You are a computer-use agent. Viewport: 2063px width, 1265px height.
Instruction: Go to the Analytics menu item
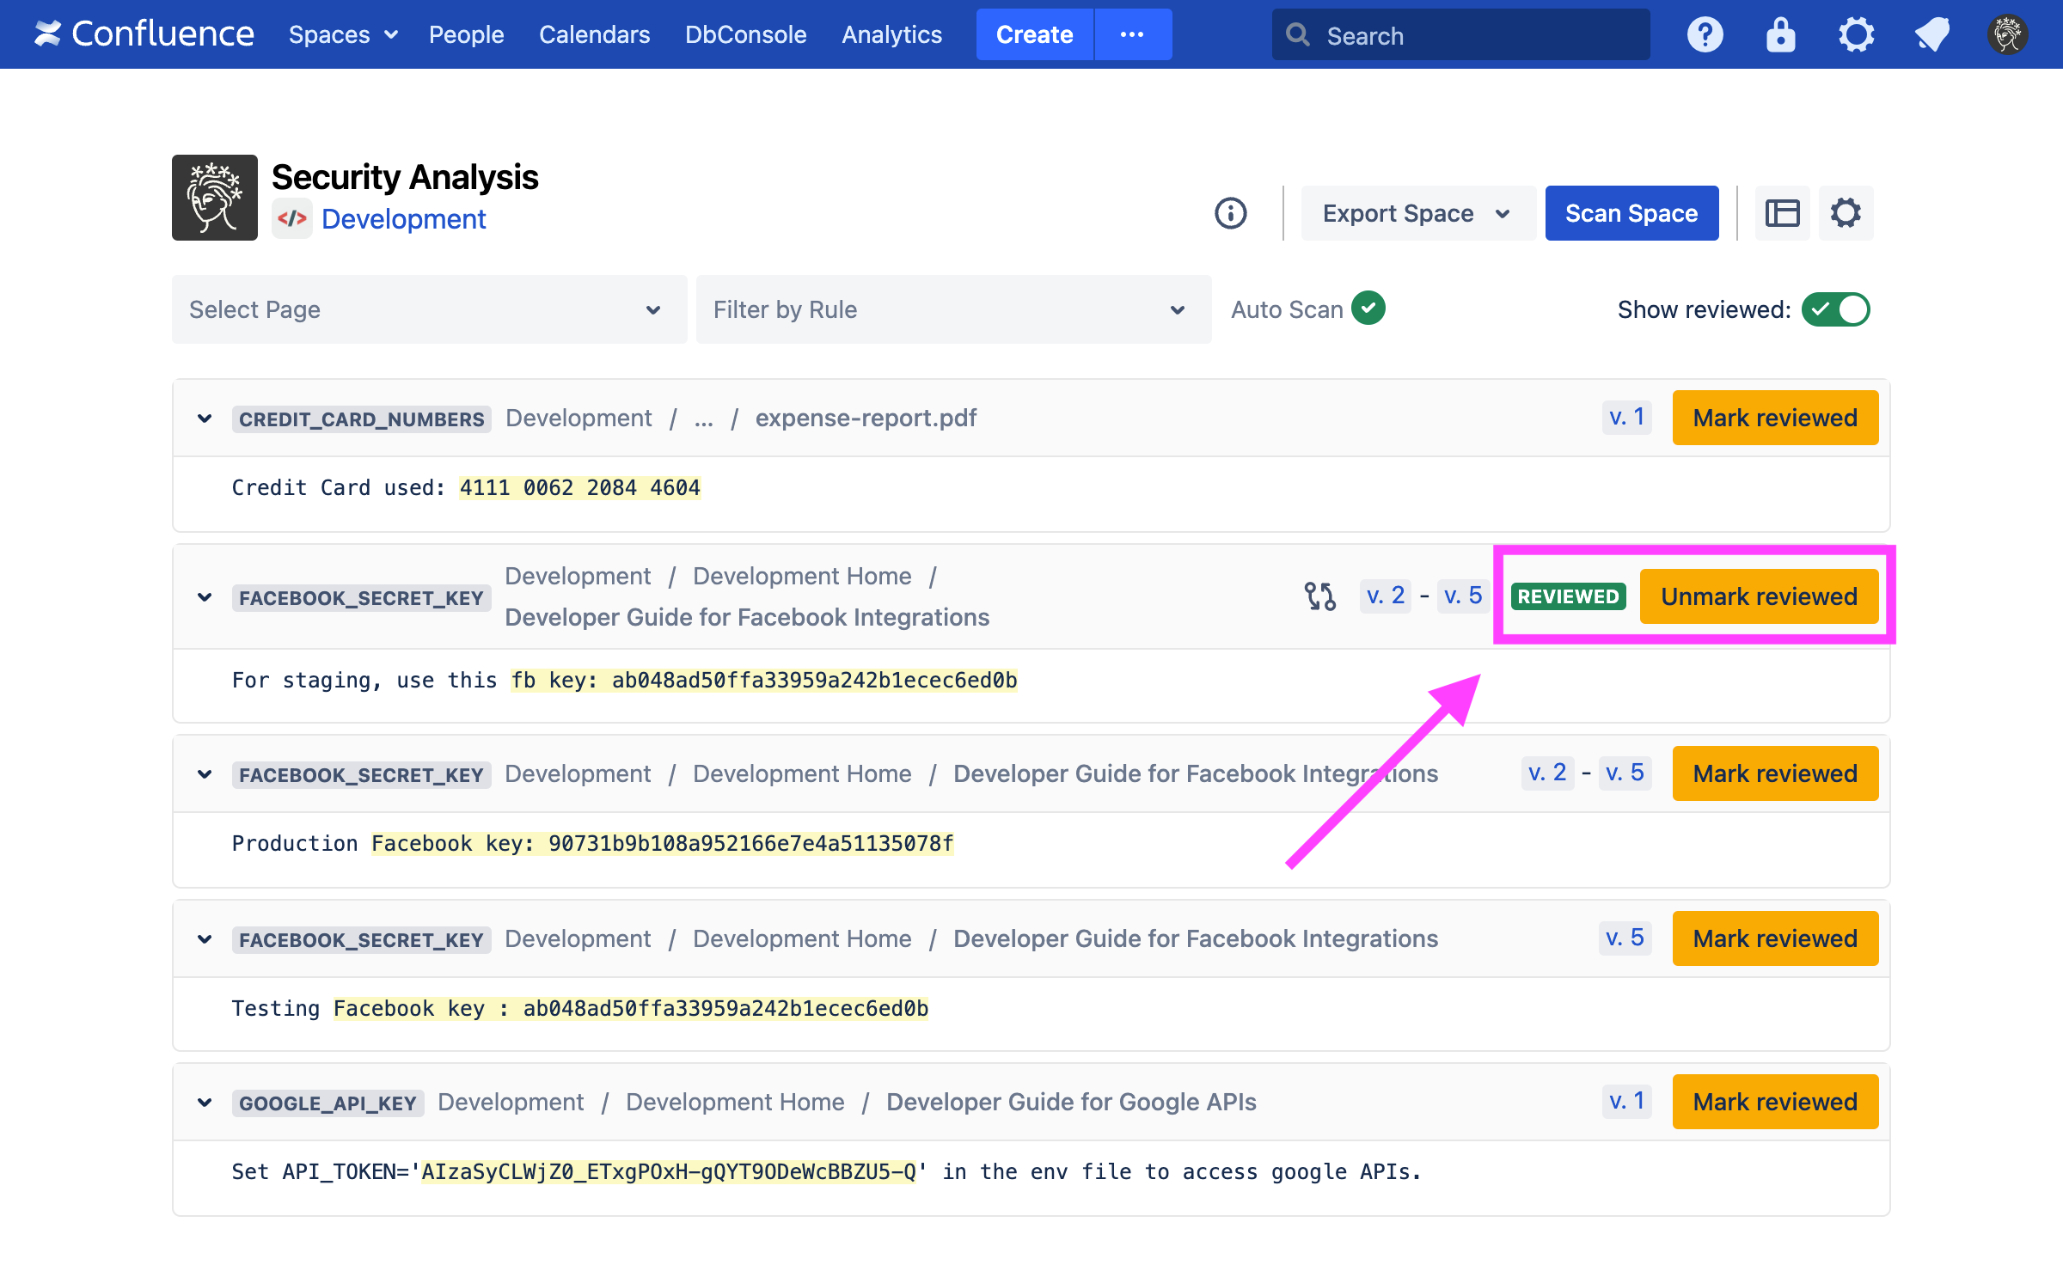pyautogui.click(x=891, y=35)
